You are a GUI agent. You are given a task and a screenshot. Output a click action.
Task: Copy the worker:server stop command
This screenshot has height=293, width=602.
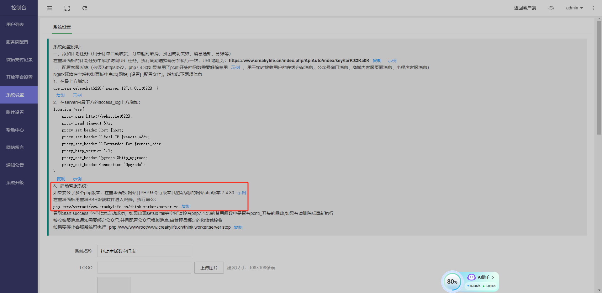238,227
